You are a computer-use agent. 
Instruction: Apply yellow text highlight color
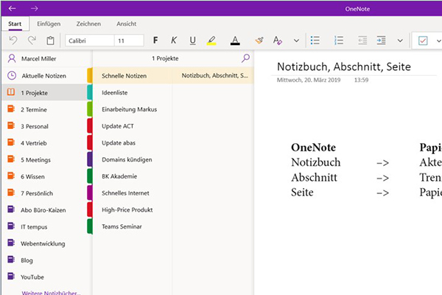[211, 41]
